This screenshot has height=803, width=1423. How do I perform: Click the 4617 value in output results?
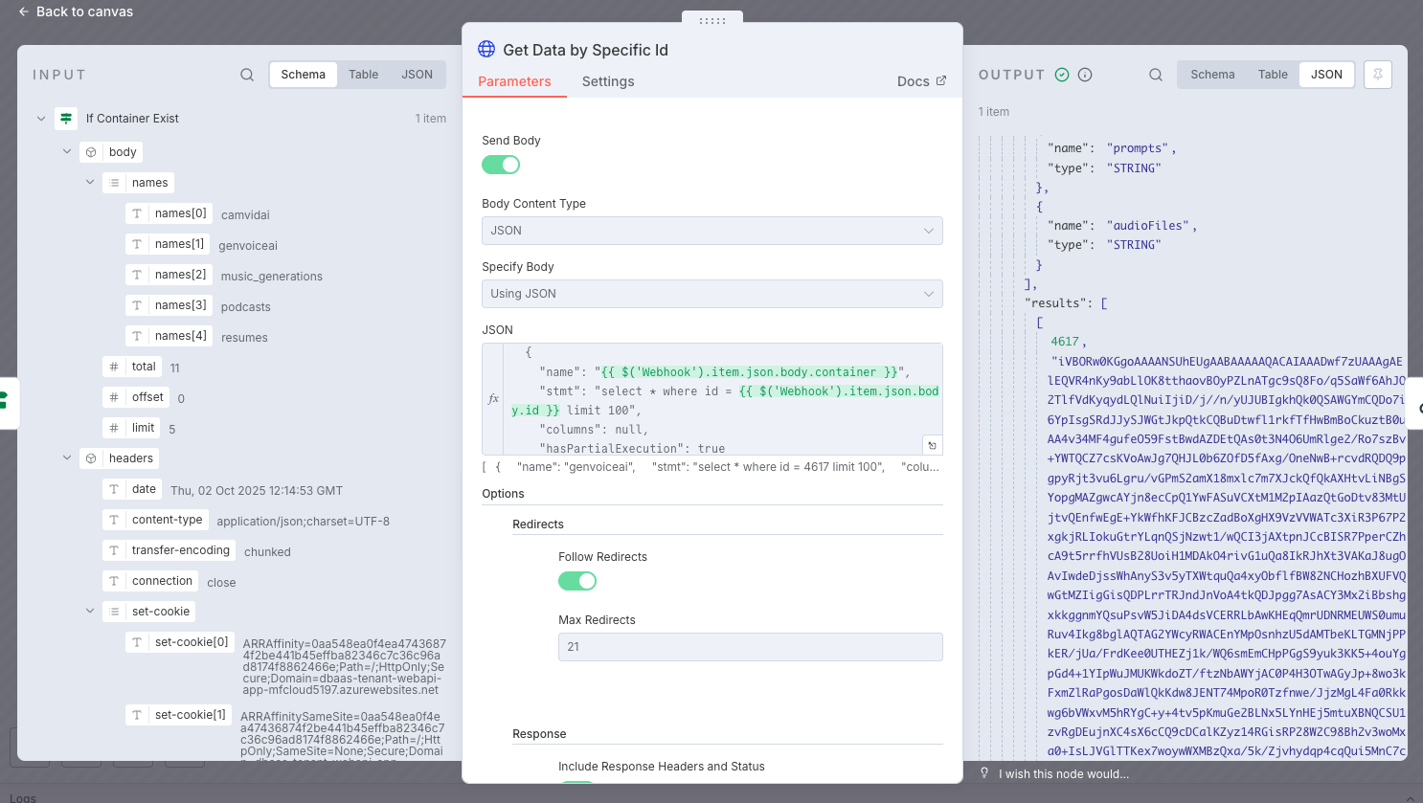[1065, 342]
